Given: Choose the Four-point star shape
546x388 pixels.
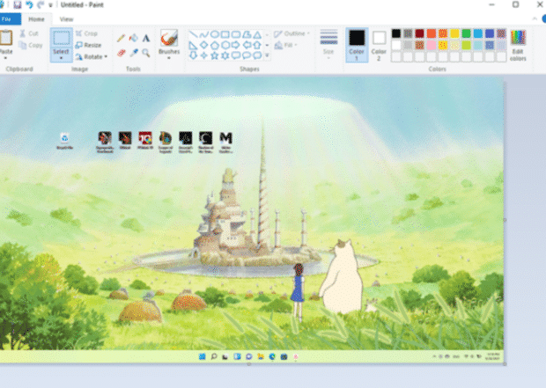Looking at the screenshot, I should pyautogui.click(x=204, y=55).
